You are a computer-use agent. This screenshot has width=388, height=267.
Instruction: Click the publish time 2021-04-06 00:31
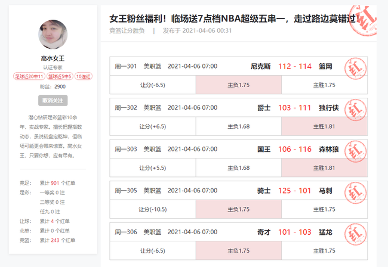(207, 30)
